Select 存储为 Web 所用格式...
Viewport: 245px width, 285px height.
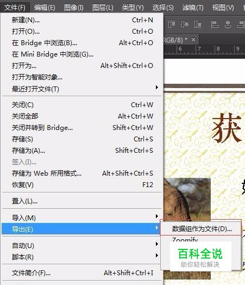coord(81,174)
